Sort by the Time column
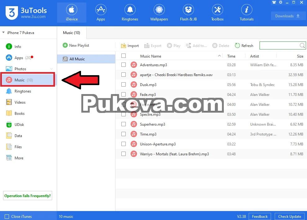 [x=231, y=56]
